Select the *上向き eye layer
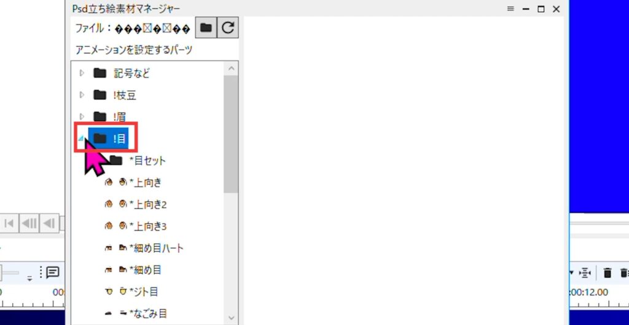The height and width of the screenshot is (325, 629). (x=145, y=183)
